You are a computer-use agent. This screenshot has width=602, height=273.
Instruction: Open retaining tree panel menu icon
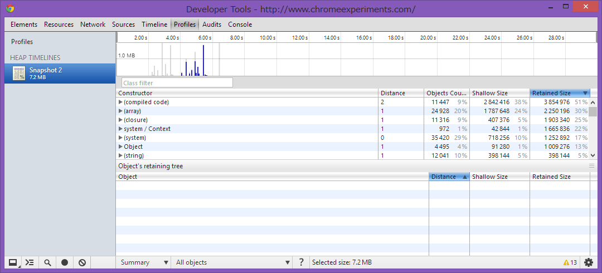tap(591, 166)
